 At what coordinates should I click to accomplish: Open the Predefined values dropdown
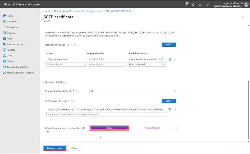click(147, 64)
